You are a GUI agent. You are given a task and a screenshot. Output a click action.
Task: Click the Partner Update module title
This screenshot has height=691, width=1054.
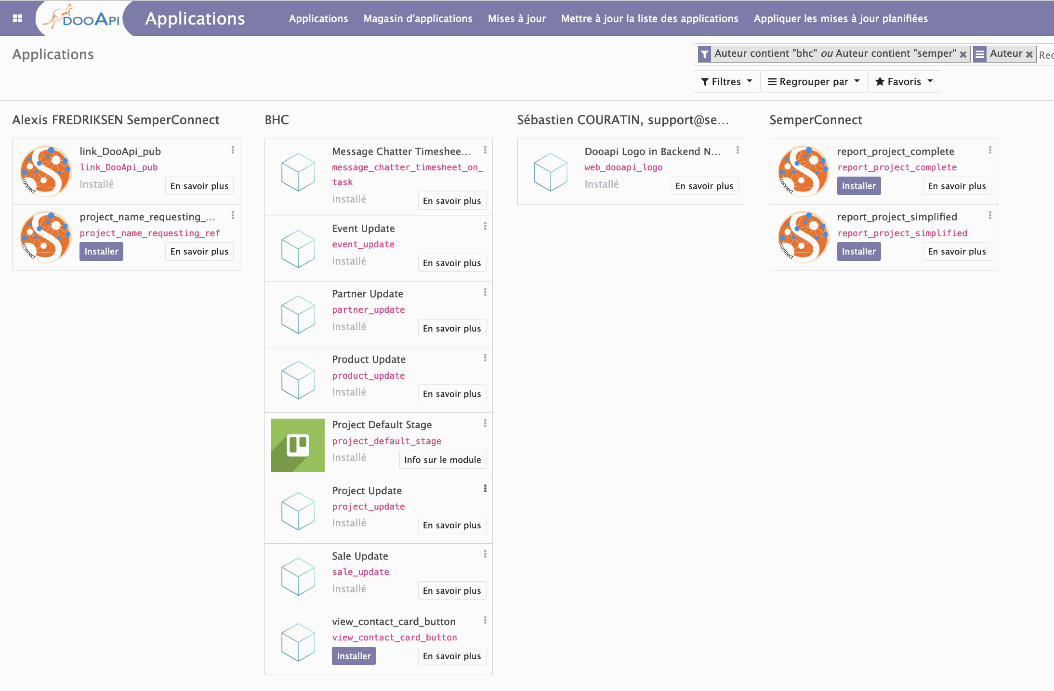click(368, 294)
